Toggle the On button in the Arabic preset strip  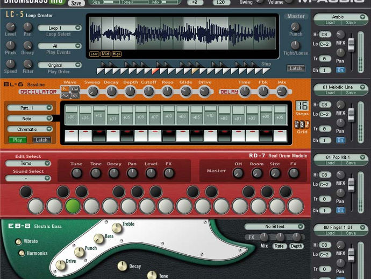[x=340, y=70]
